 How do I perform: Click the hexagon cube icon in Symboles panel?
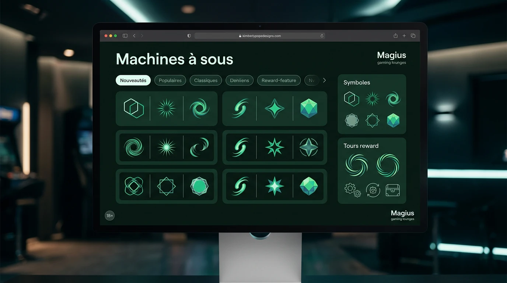point(352,99)
